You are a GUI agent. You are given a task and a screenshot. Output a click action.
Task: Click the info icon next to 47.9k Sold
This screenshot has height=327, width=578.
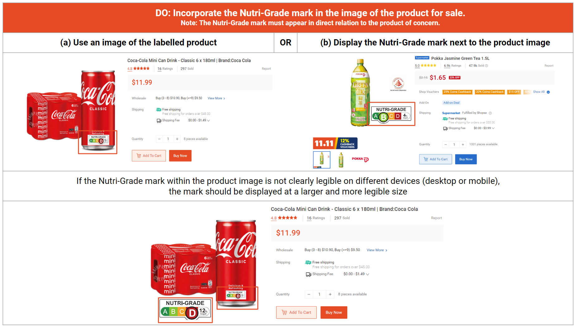pyautogui.click(x=486, y=66)
